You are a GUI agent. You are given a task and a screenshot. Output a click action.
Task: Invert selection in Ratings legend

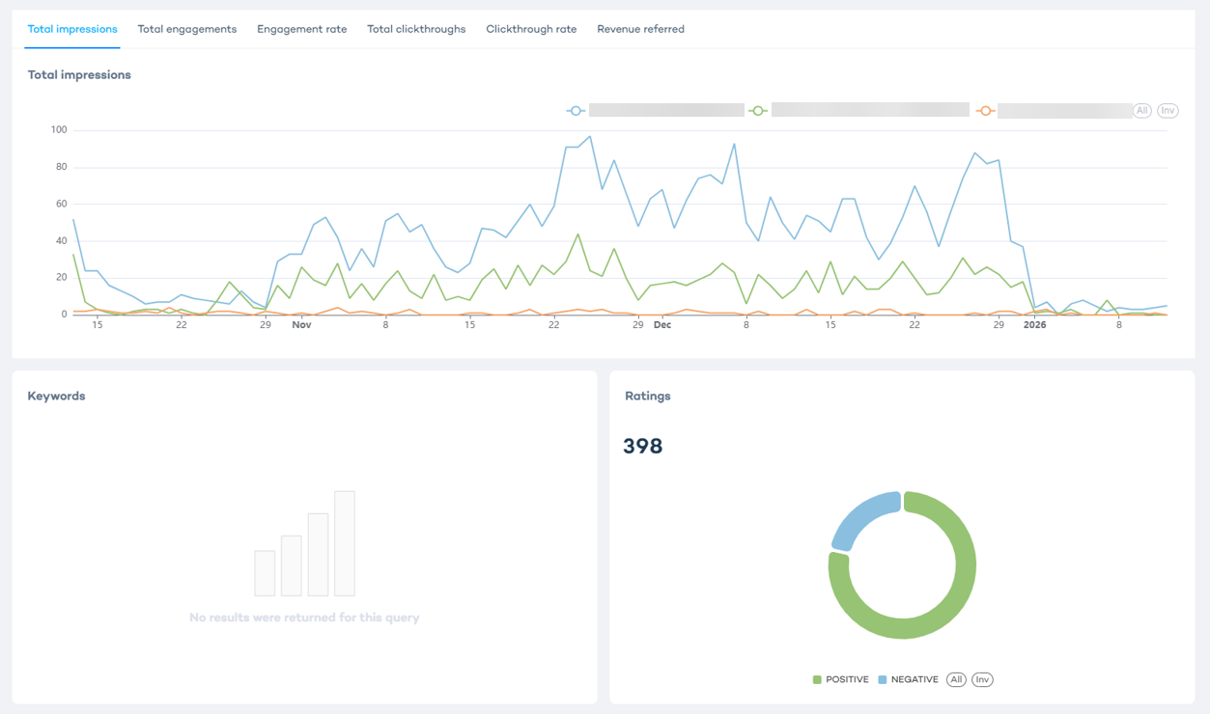[x=982, y=680]
